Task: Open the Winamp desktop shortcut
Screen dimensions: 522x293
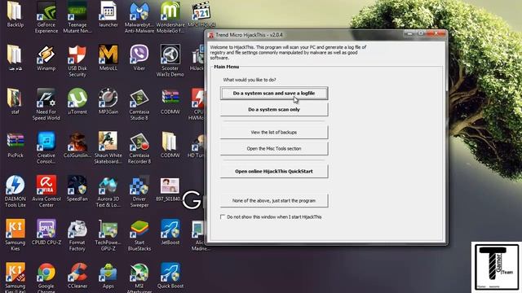Action: 46,58
